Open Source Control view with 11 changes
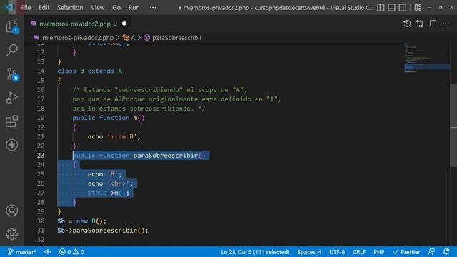 [x=12, y=74]
